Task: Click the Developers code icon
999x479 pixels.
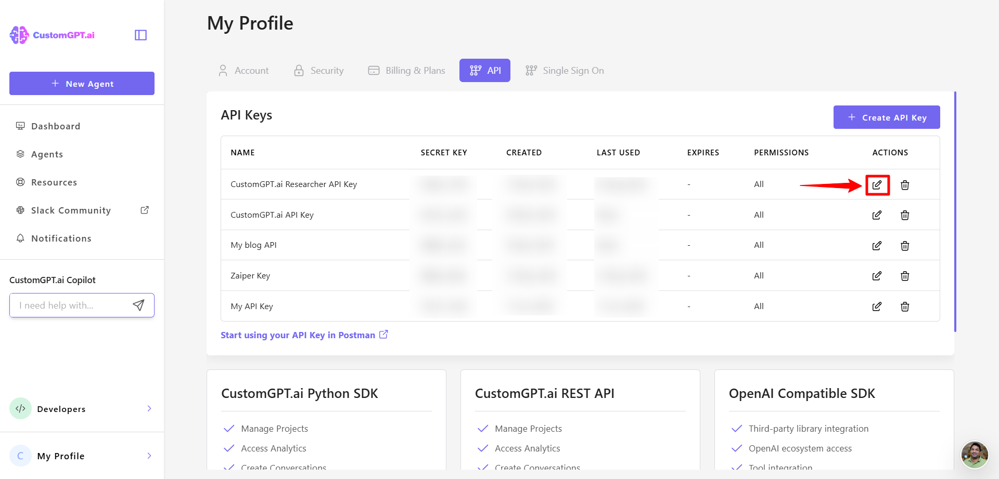Action: (20, 408)
